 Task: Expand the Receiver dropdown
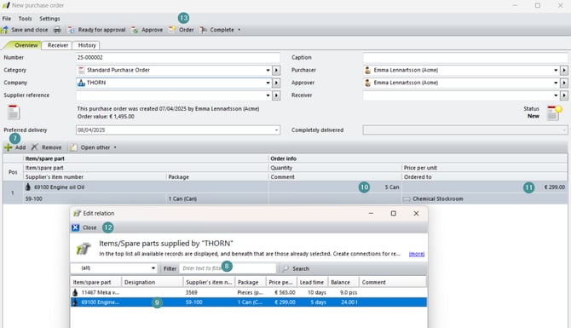click(x=556, y=95)
